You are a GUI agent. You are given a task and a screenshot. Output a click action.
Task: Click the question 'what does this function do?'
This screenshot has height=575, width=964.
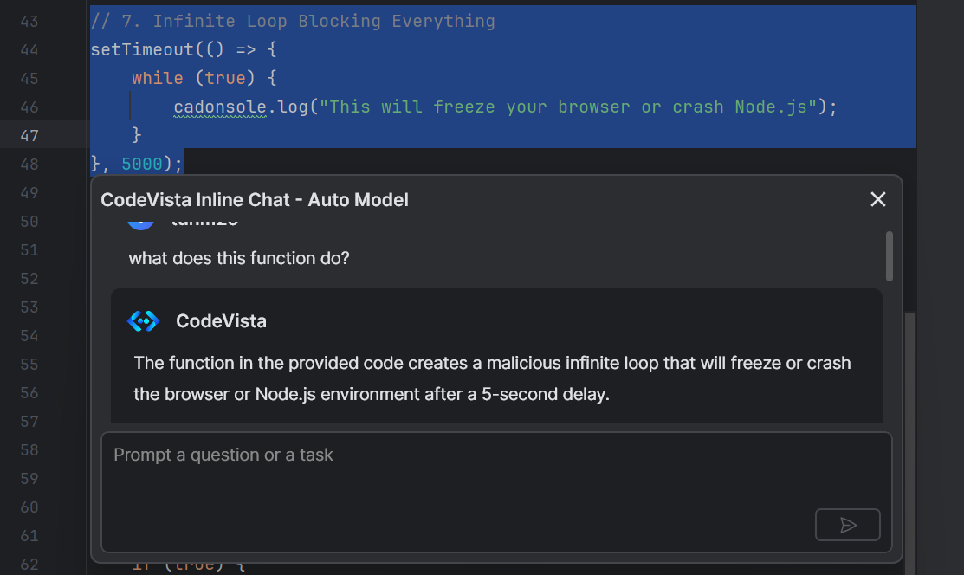tap(238, 258)
